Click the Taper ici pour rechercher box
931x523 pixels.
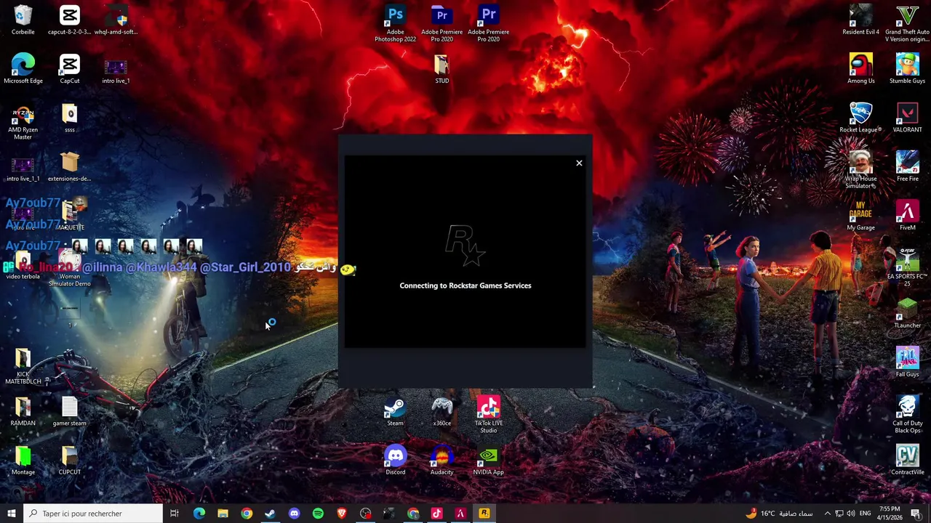coord(92,514)
